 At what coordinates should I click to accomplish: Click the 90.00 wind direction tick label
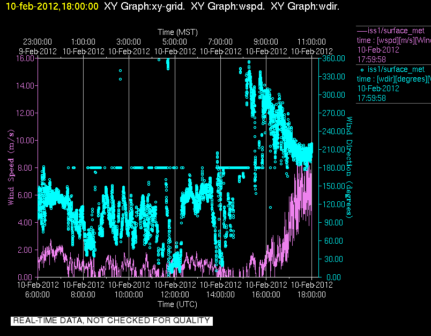(333, 222)
